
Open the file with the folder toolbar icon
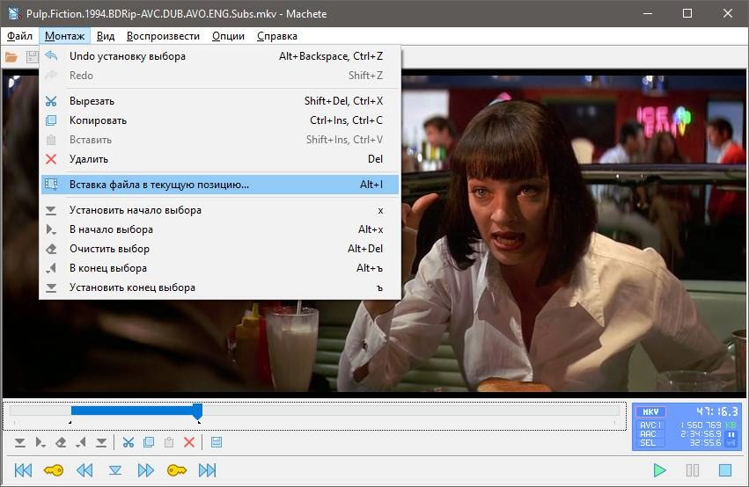[11, 58]
